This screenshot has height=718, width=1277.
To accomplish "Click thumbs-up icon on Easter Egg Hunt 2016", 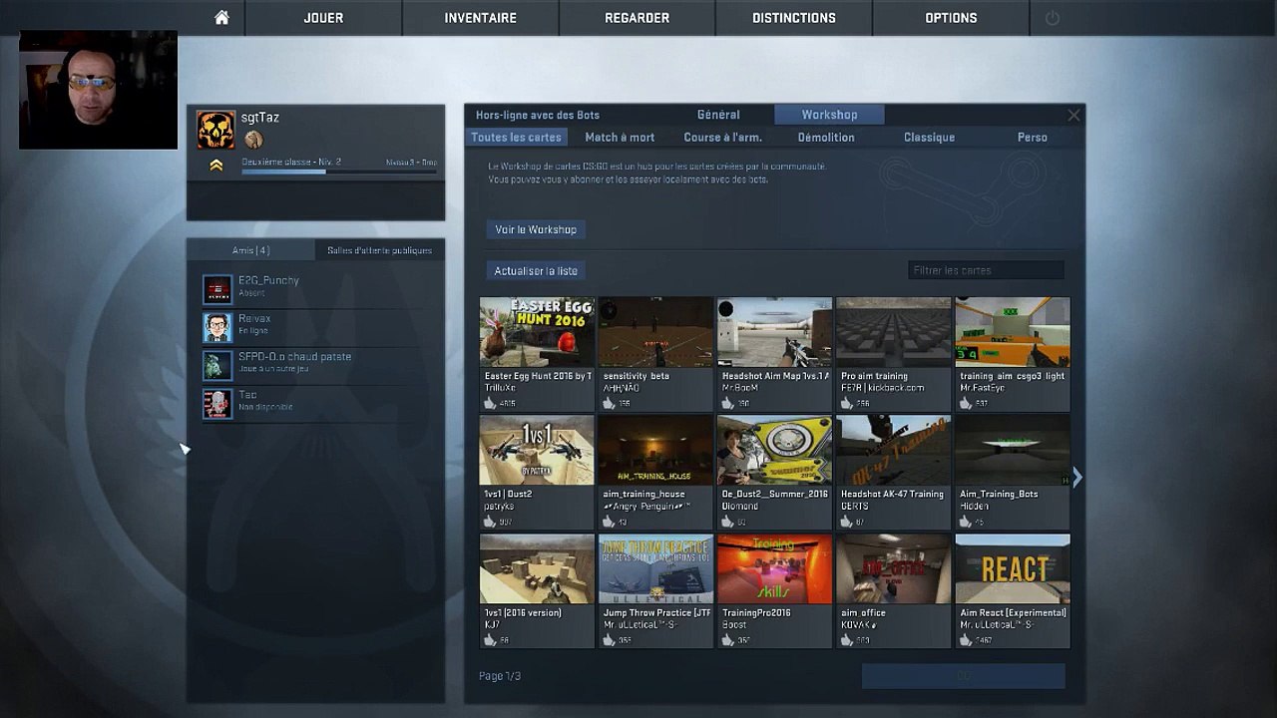I will [490, 403].
